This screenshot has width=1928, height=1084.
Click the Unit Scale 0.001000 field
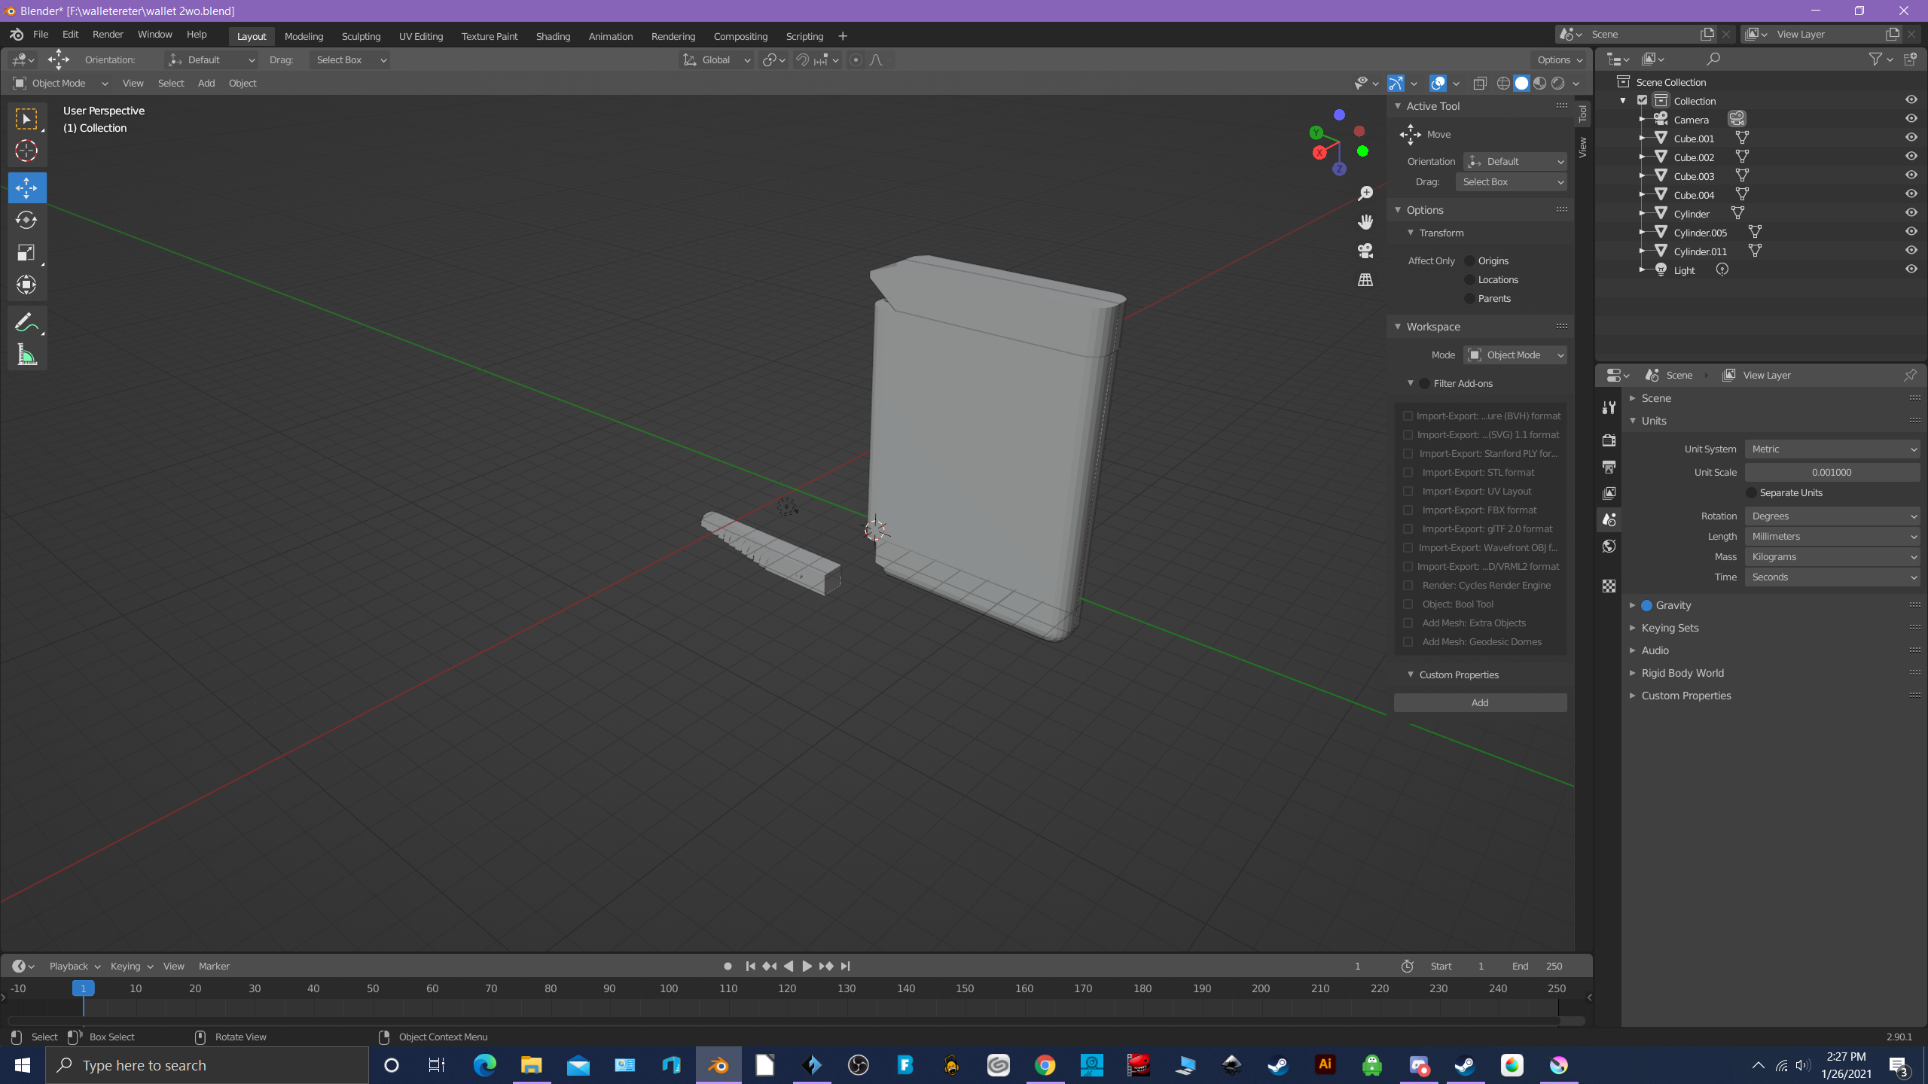[x=1832, y=472]
